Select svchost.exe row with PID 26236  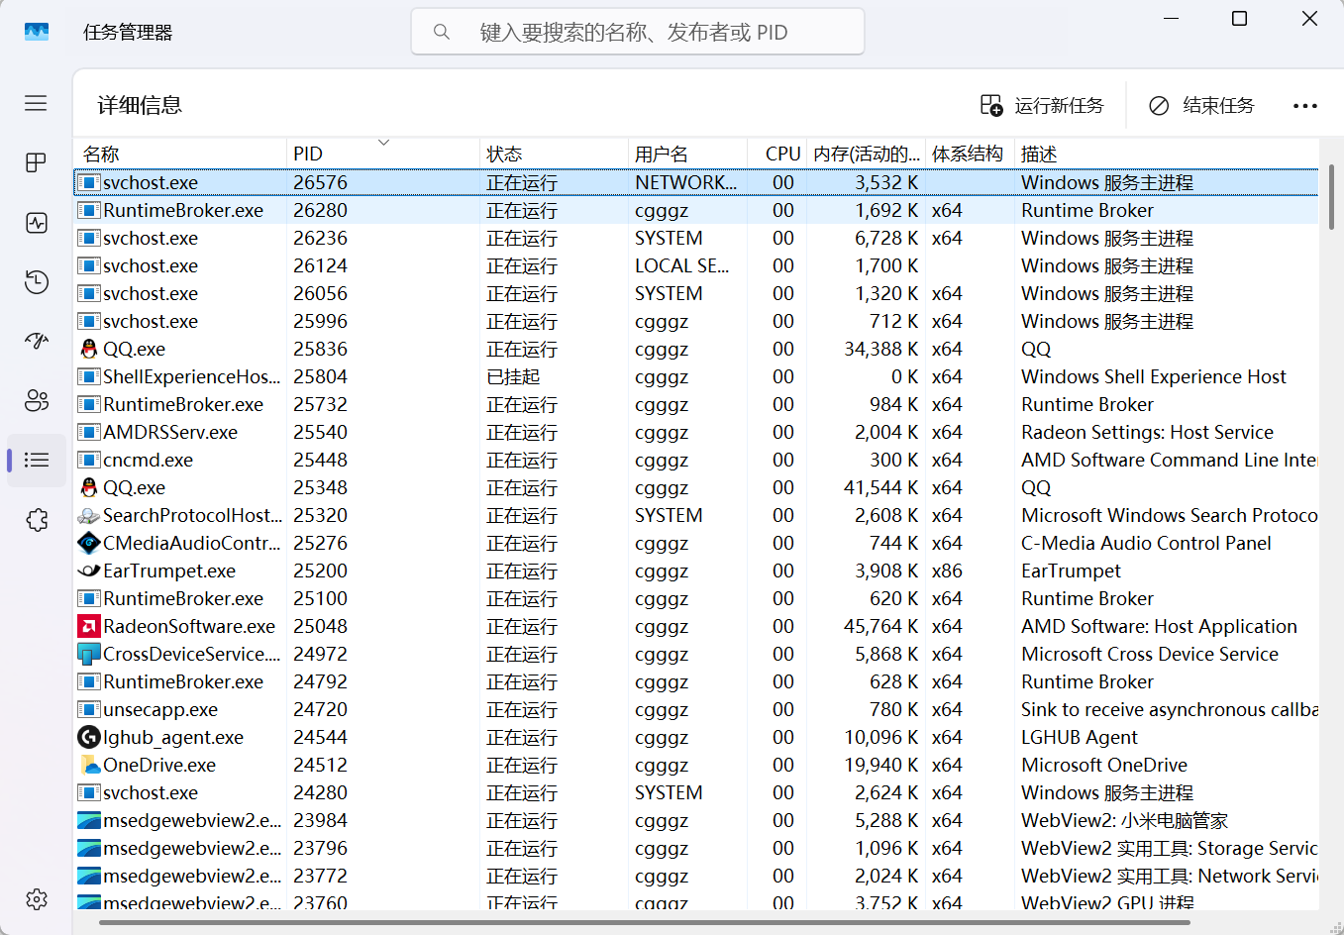tap(696, 238)
